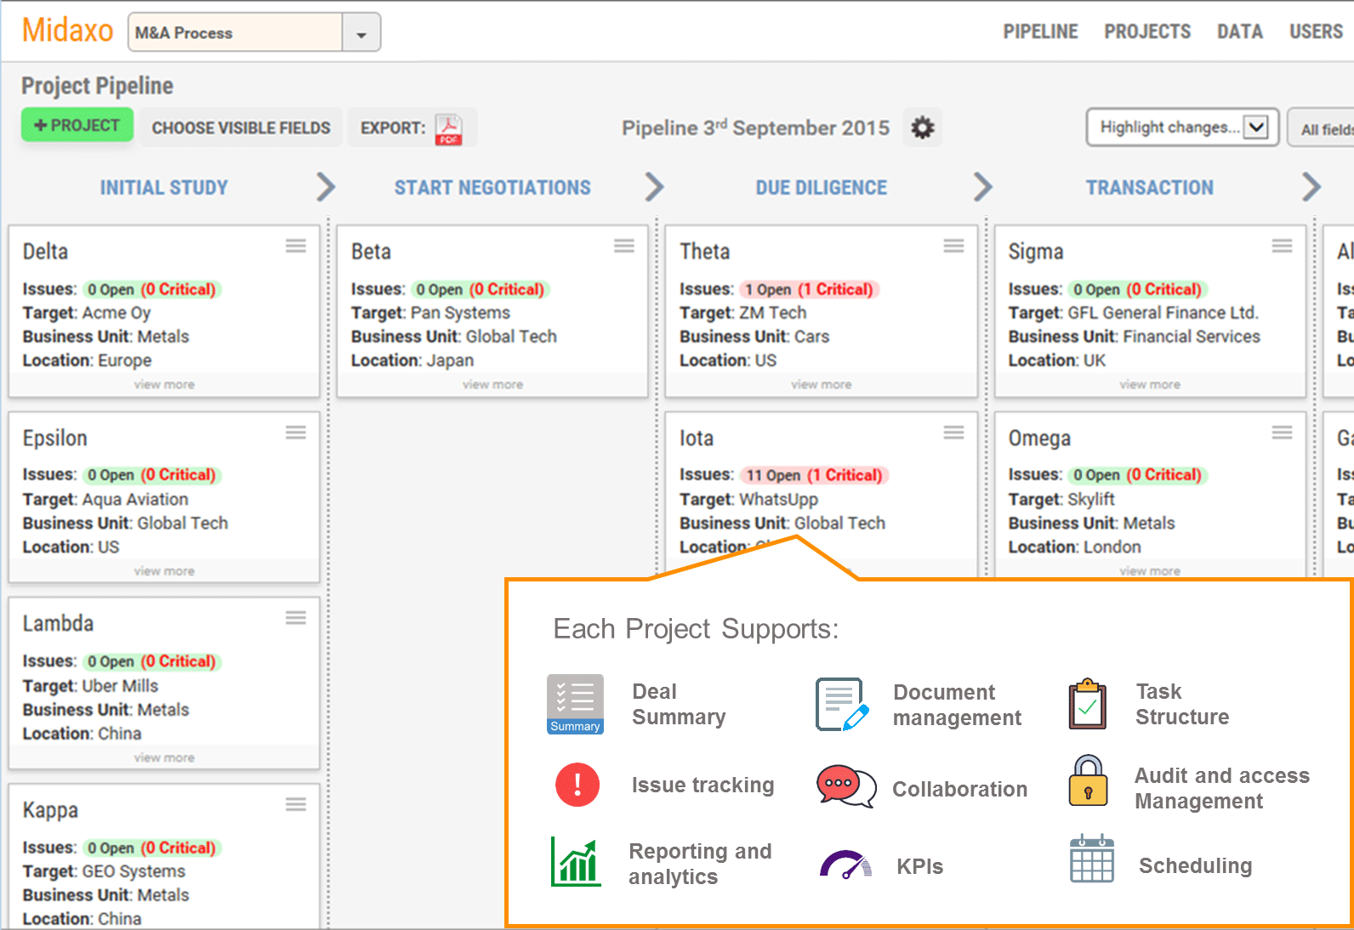1354x930 pixels.
Task: Click the Reporting and analytics chart icon
Action: (x=576, y=861)
